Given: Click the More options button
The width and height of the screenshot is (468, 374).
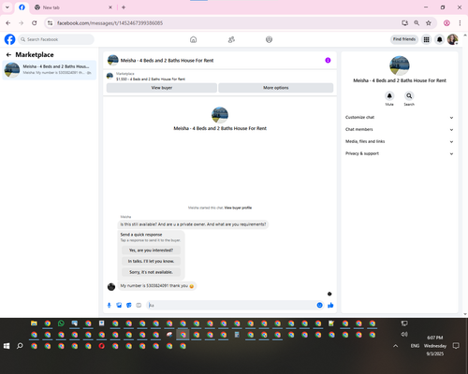Looking at the screenshot, I should click(276, 88).
